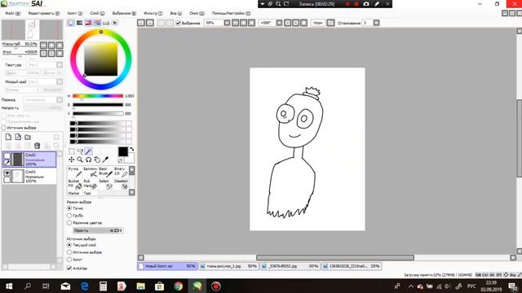Click the canvas horizontal scrollbar
522x293 pixels.
(x=335, y=257)
